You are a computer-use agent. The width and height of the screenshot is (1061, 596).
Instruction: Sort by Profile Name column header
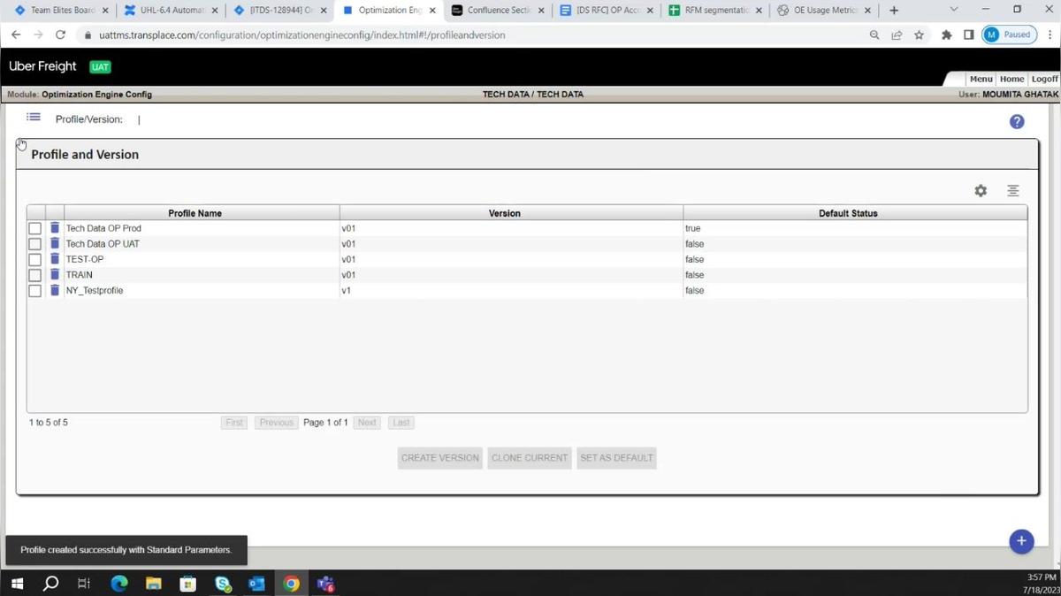pos(195,213)
